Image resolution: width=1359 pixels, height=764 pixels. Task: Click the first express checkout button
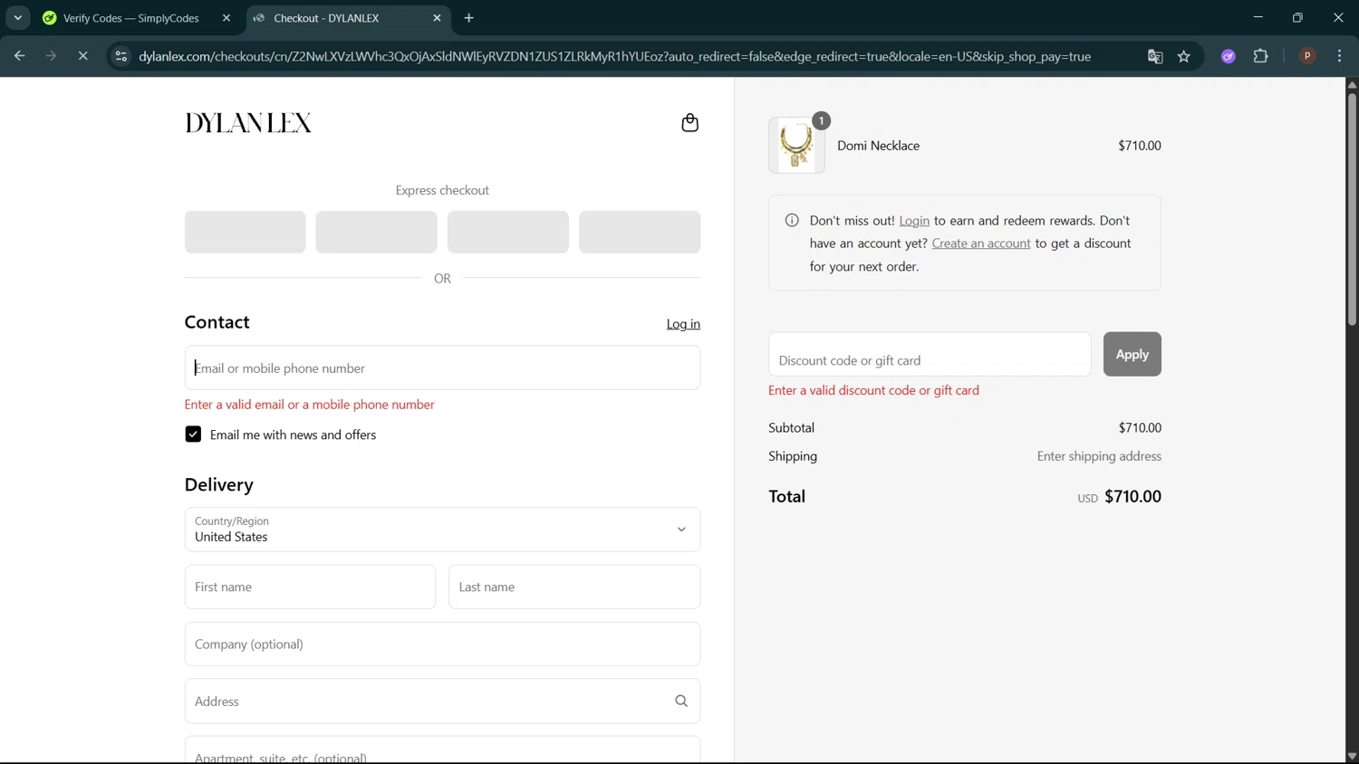tap(245, 232)
